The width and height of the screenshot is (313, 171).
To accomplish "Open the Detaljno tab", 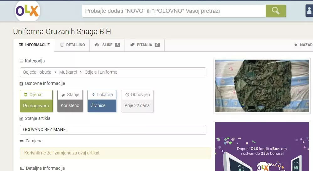I will (72, 45).
